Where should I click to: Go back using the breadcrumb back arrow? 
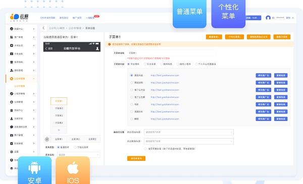click(x=43, y=28)
